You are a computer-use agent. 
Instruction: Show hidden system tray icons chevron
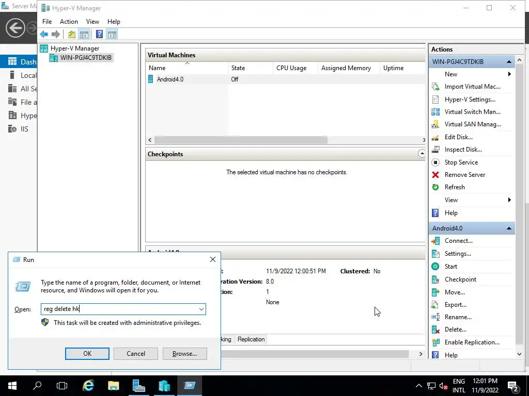(418, 386)
